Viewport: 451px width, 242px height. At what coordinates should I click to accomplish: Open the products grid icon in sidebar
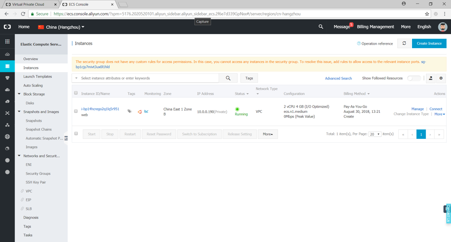[x=8, y=42]
